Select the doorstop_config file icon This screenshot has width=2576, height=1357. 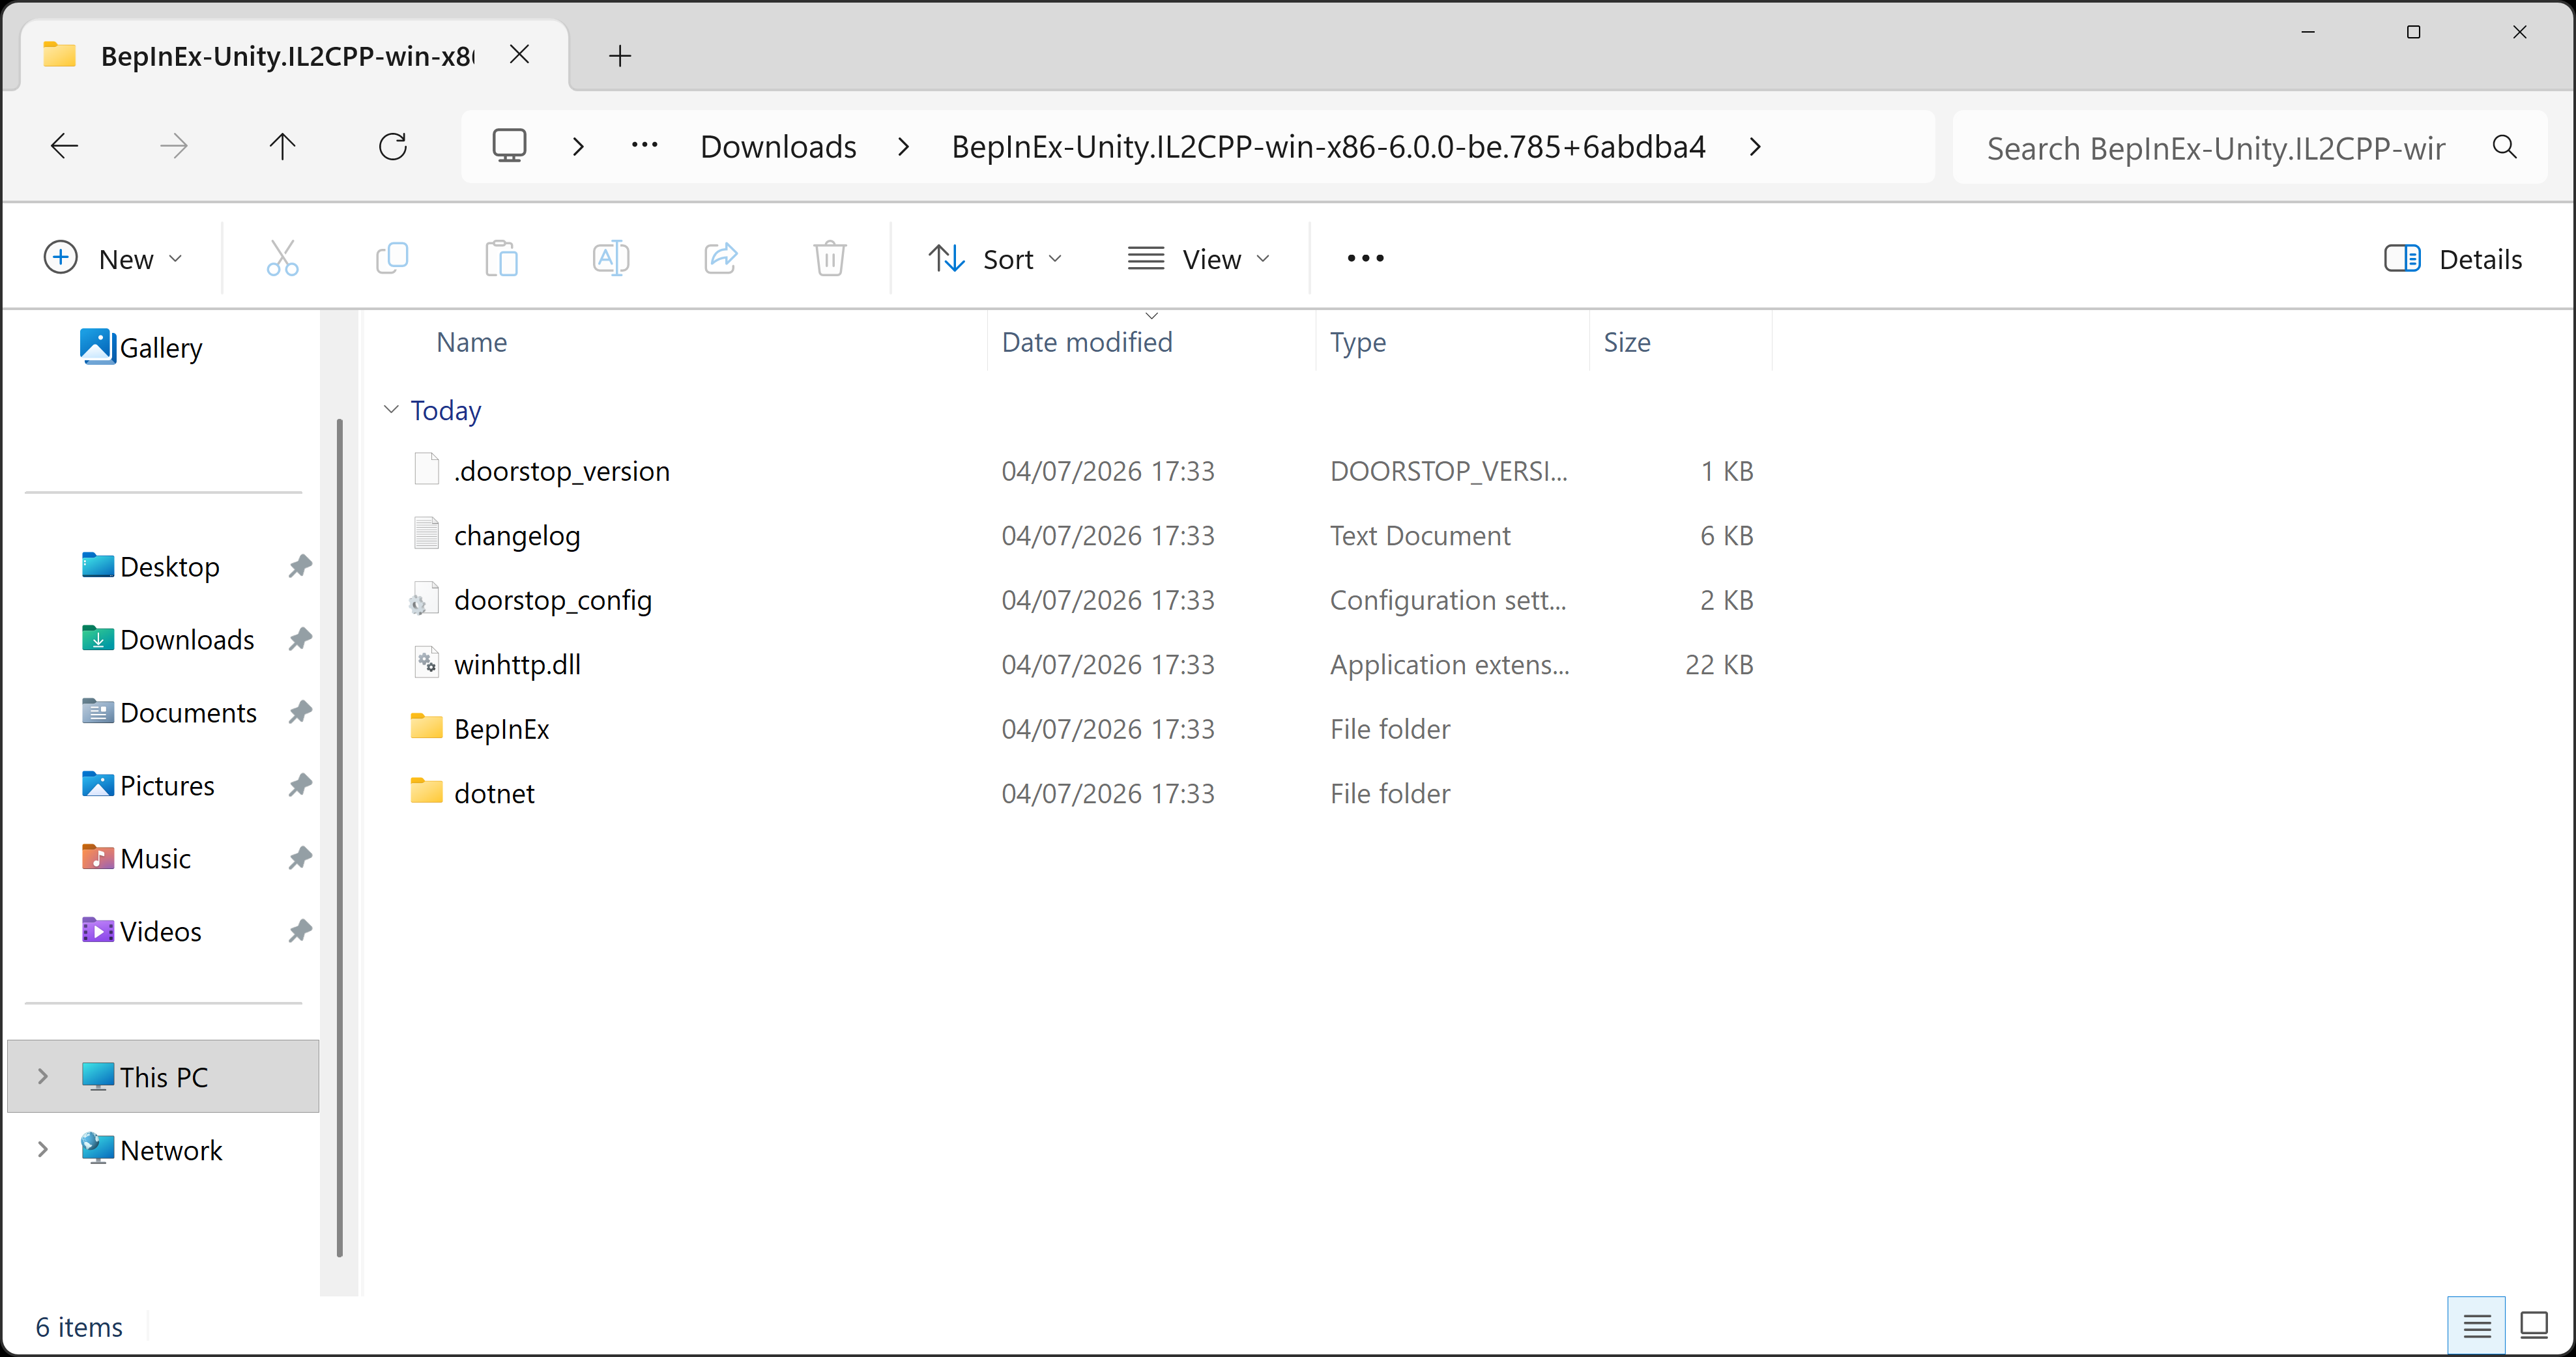click(424, 599)
